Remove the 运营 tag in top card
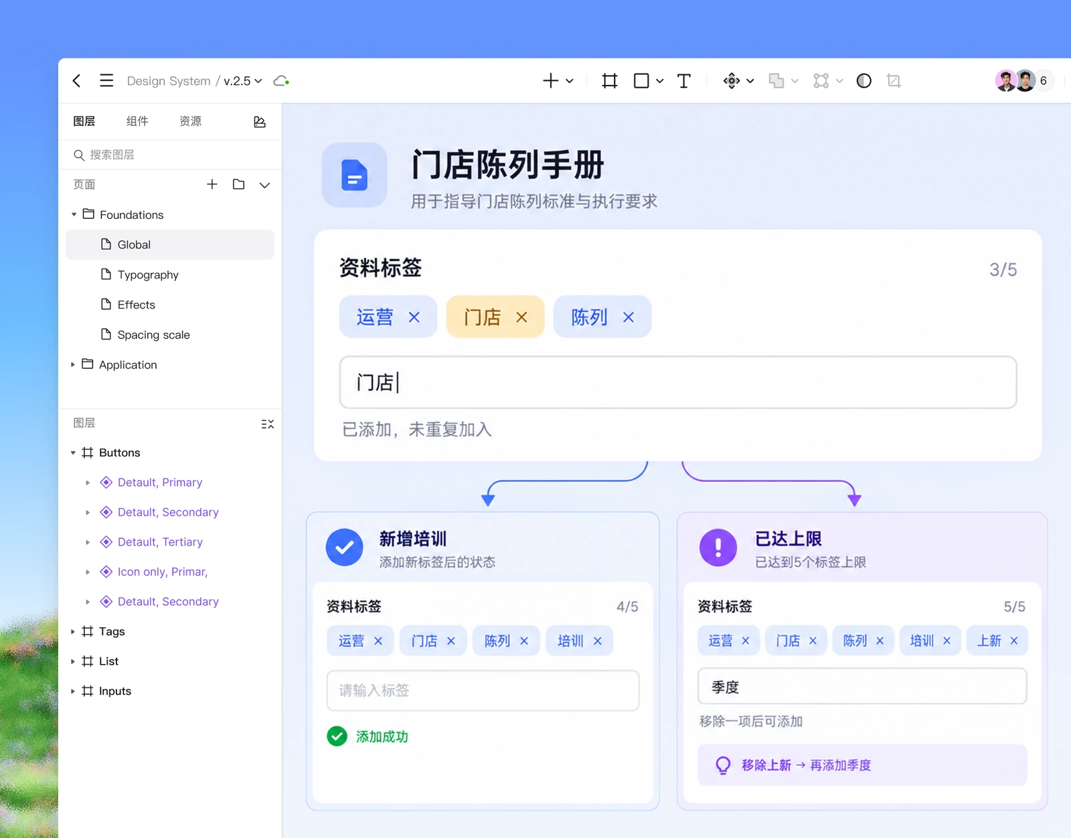The height and width of the screenshot is (838, 1071). [414, 317]
